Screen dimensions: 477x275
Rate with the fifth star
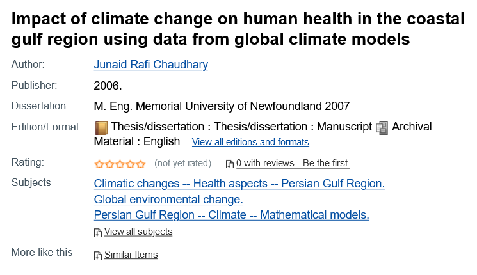click(141, 164)
